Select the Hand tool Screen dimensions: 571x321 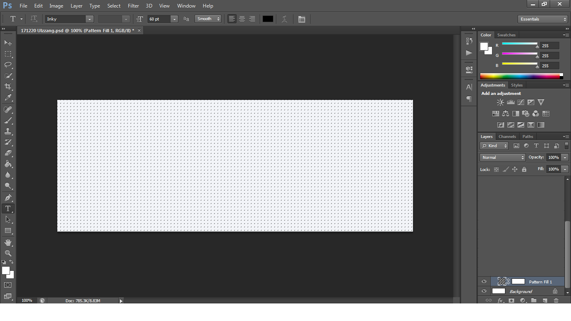tap(8, 242)
